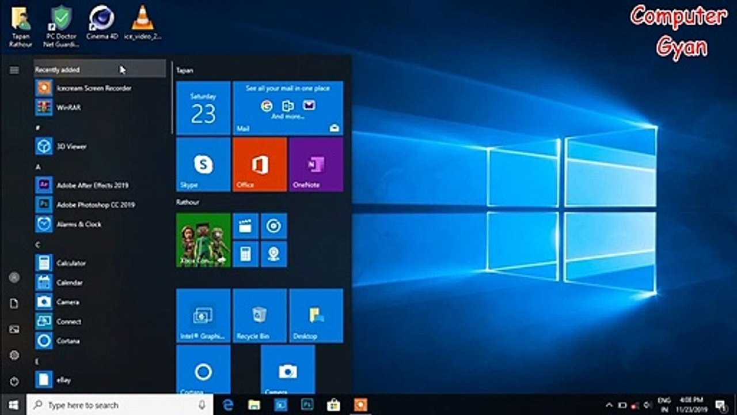
Task: Open Calculator from the app list
Action: (x=100, y=263)
